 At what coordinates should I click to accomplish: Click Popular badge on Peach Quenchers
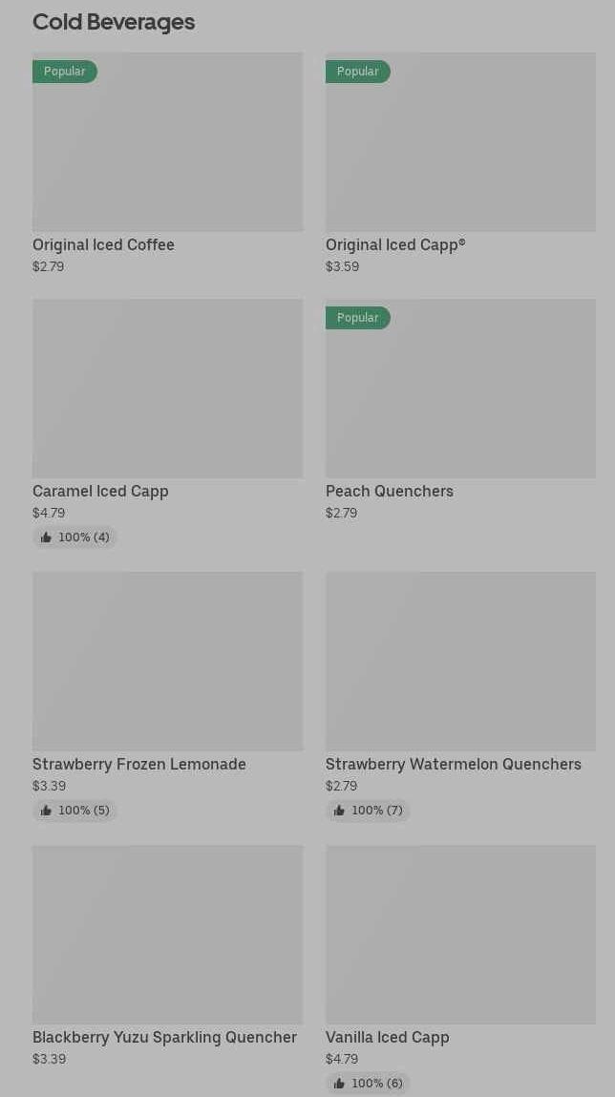click(357, 318)
